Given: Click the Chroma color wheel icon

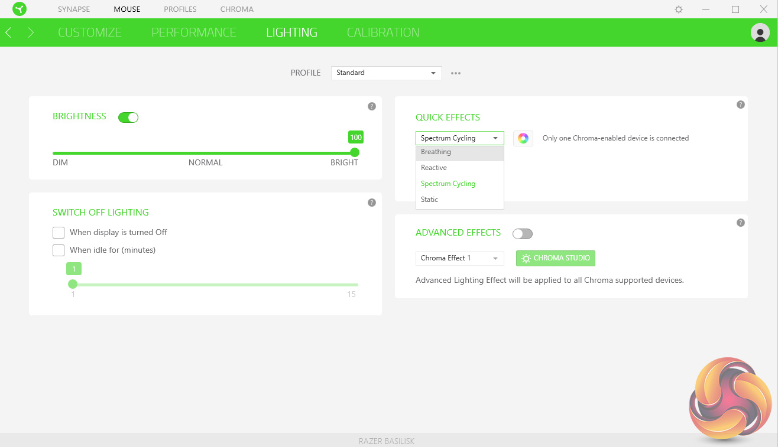Looking at the screenshot, I should (x=523, y=138).
